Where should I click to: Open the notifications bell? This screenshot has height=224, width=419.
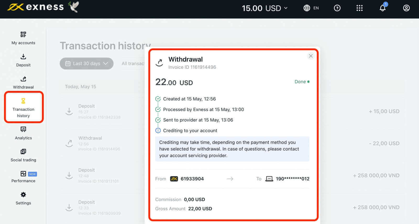click(x=383, y=8)
